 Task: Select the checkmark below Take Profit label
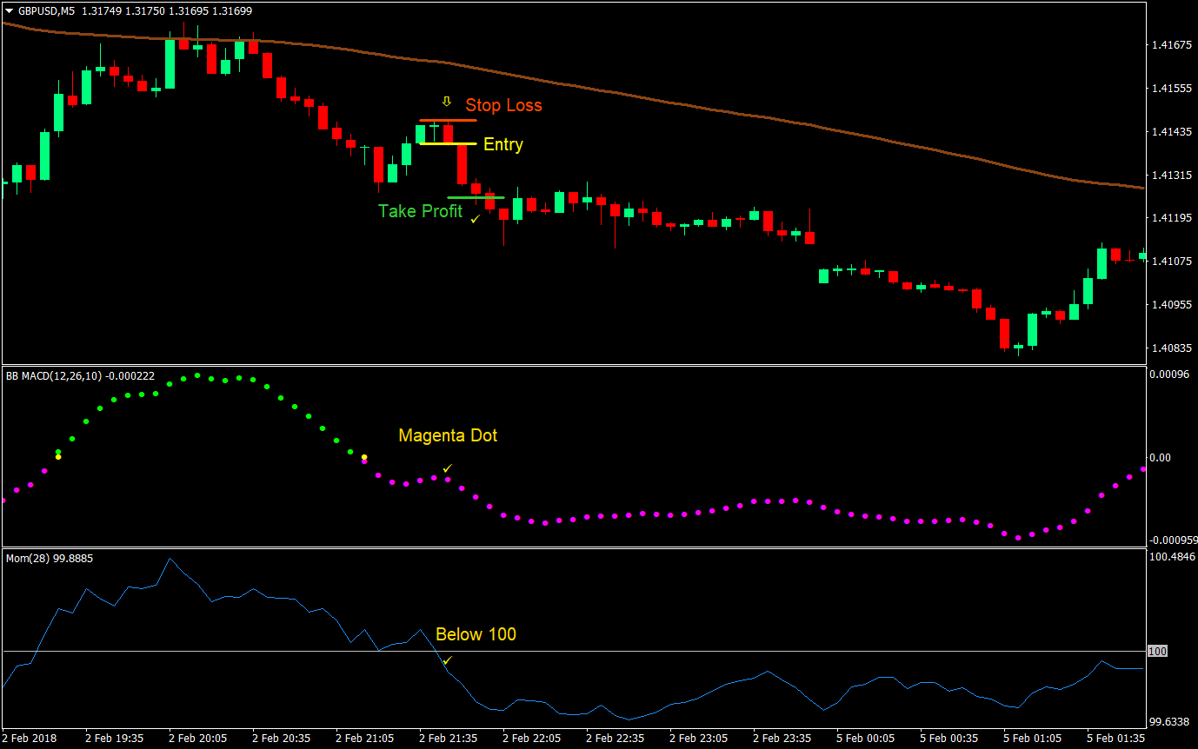(x=474, y=219)
